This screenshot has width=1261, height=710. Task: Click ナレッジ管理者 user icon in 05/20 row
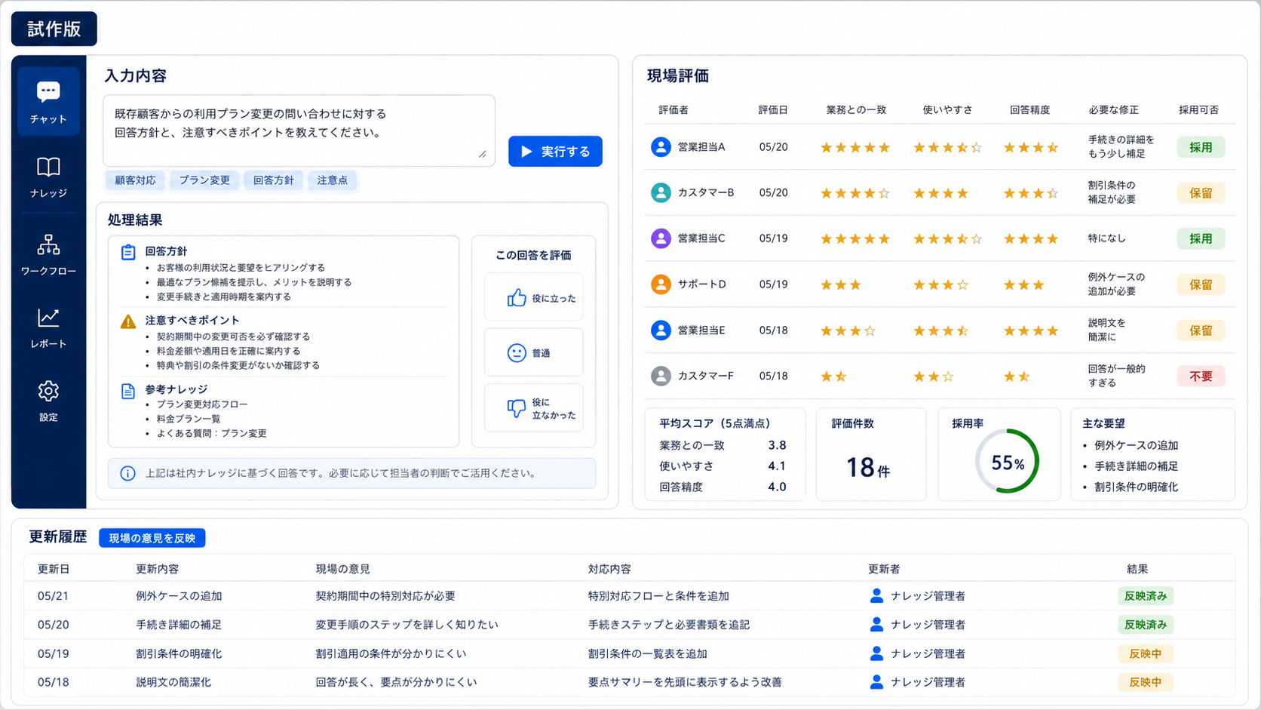tap(876, 625)
